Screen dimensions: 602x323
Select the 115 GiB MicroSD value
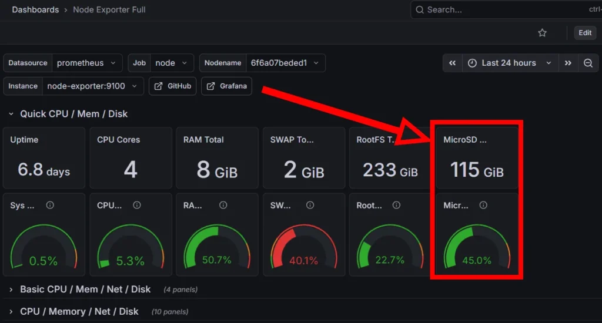coord(477,170)
